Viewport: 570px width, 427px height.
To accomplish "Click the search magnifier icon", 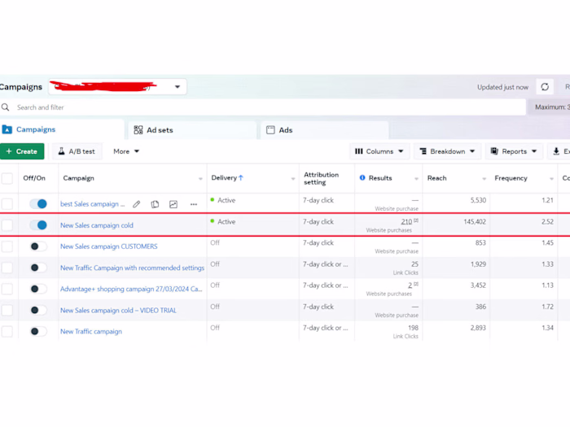I will (6, 107).
